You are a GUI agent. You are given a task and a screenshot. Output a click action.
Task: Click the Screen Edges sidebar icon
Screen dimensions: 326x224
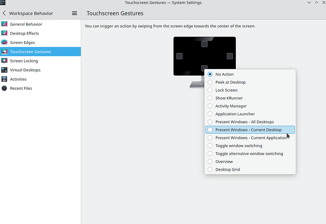pos(5,43)
